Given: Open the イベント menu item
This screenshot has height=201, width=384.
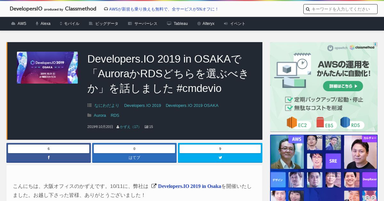Looking at the screenshot, I should (x=238, y=24).
